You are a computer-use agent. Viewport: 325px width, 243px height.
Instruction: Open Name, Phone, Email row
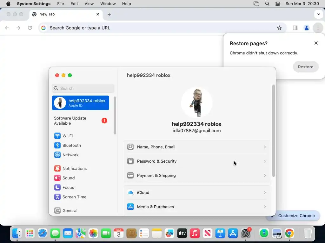[196, 147]
